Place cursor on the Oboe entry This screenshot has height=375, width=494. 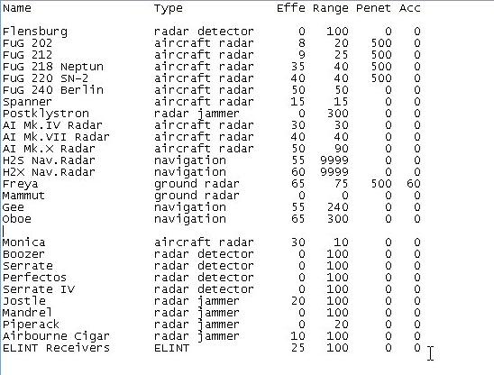pyautogui.click(x=17, y=219)
